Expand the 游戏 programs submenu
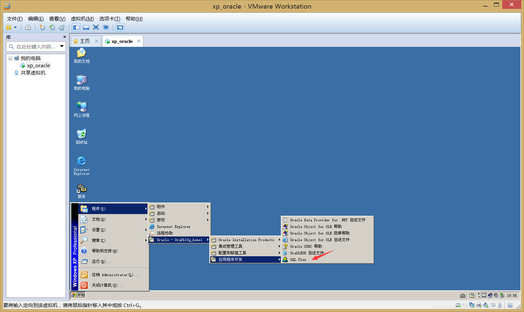The height and width of the screenshot is (312, 524). click(x=179, y=220)
